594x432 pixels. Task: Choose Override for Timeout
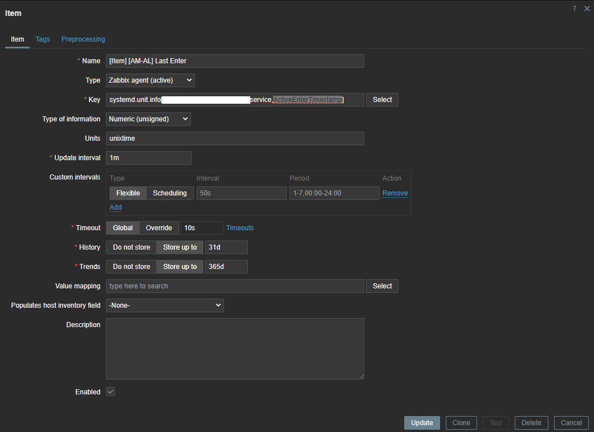[x=158, y=228]
